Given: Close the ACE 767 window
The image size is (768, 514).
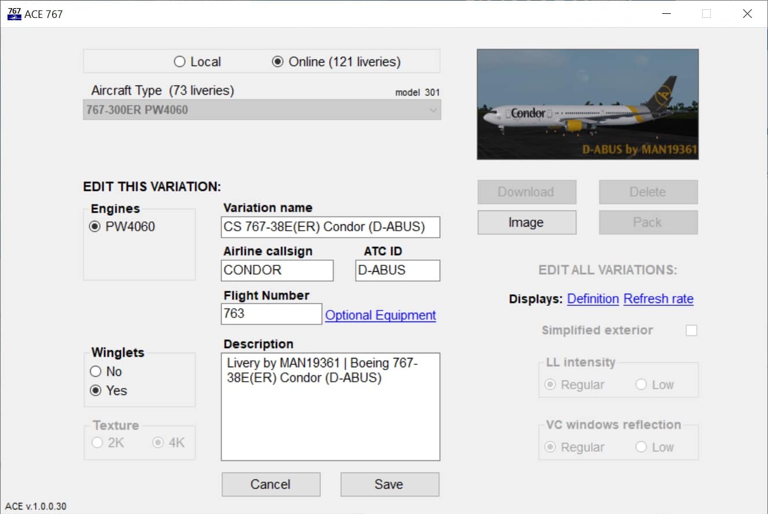Looking at the screenshot, I should (747, 14).
